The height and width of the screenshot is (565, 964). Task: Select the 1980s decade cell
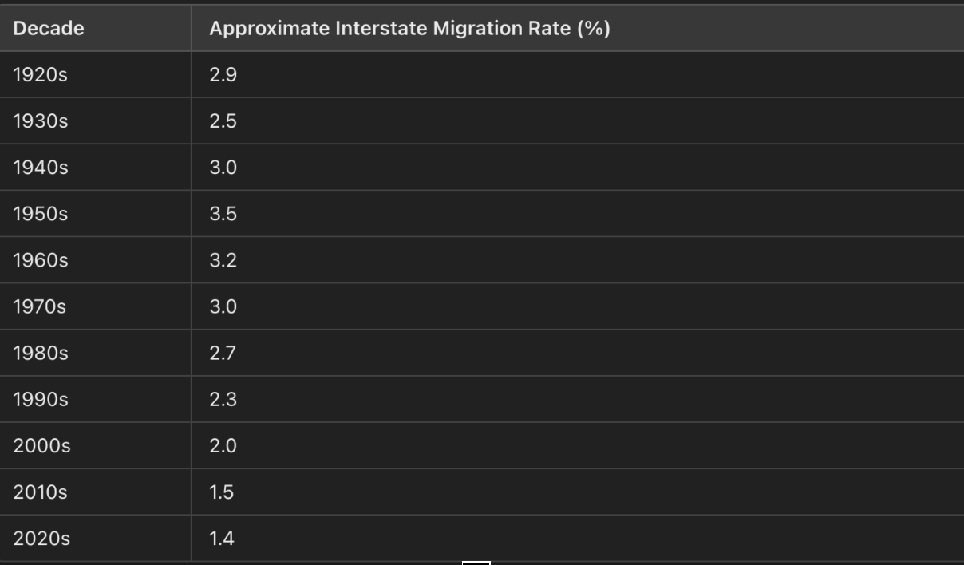(41, 353)
